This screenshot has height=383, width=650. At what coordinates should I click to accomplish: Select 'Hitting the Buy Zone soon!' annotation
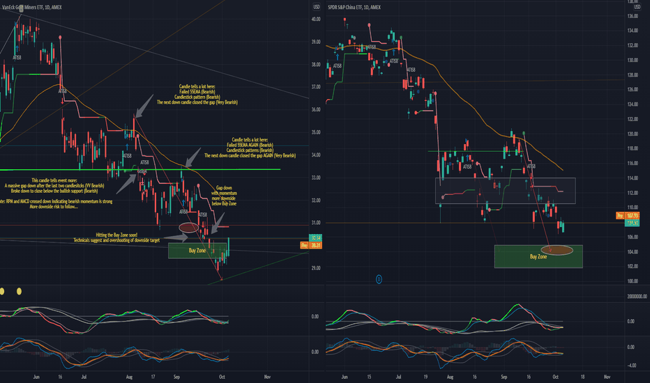click(116, 235)
